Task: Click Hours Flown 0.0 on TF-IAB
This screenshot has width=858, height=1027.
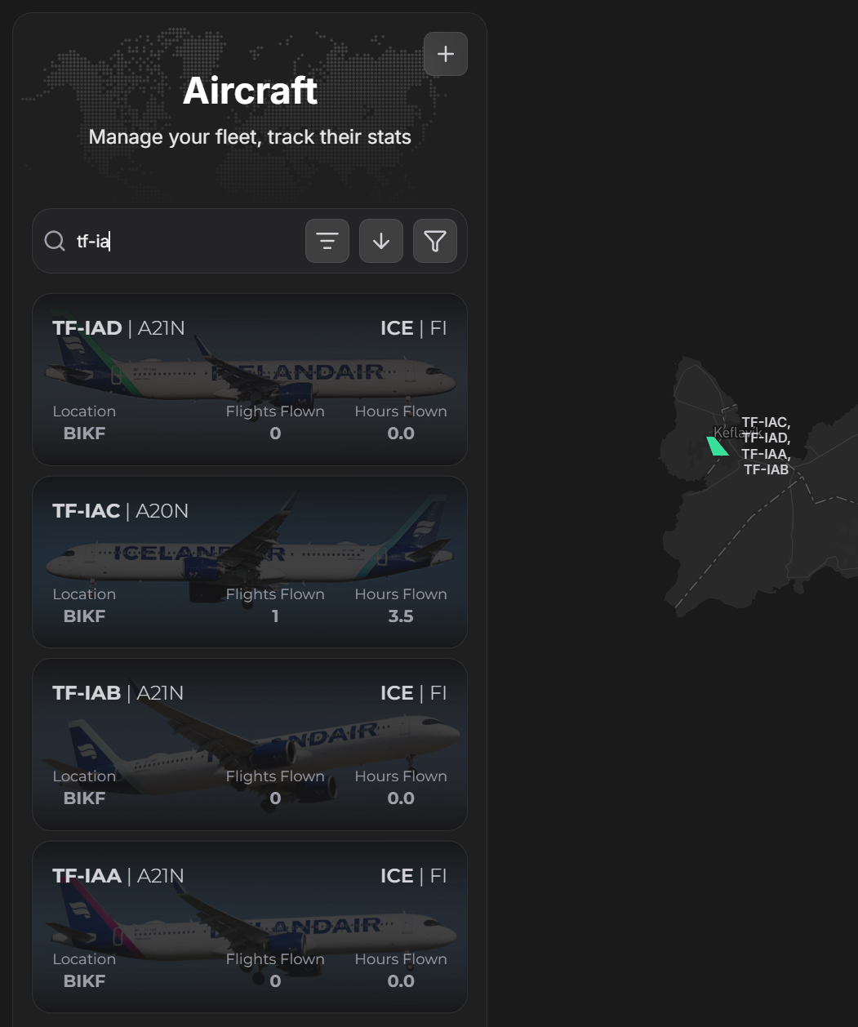Action: [x=401, y=798]
